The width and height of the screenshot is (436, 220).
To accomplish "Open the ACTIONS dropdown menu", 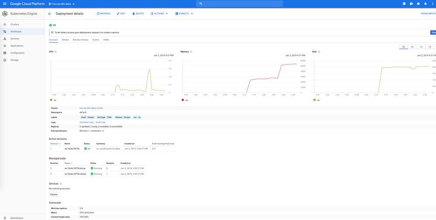I will [x=159, y=14].
